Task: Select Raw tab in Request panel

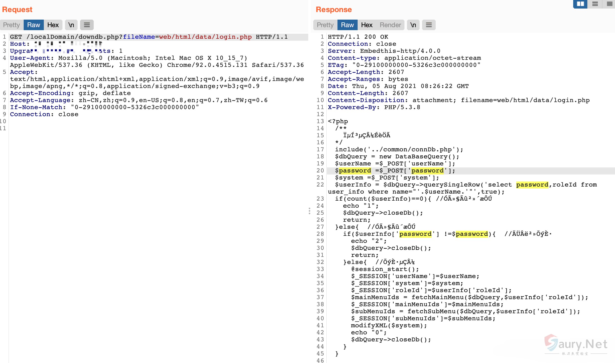Action: 33,25
